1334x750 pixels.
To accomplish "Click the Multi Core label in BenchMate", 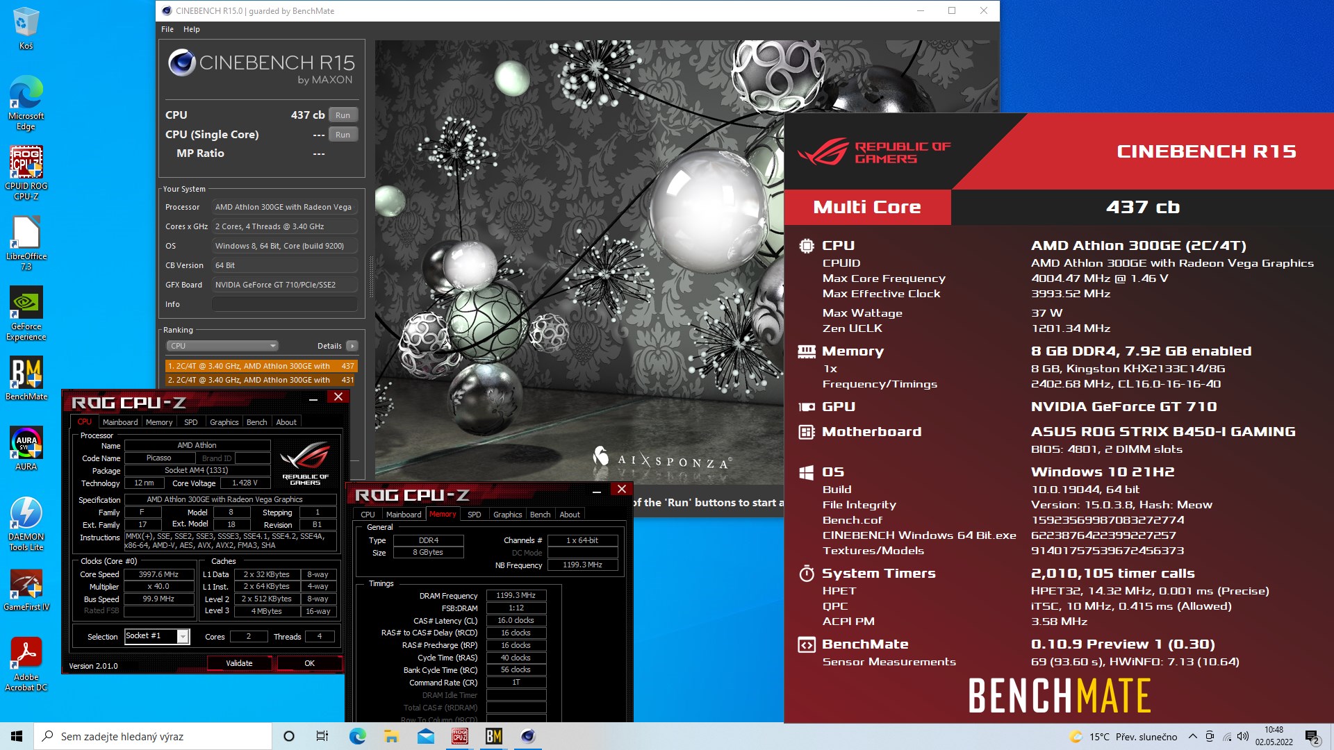I will pos(867,207).
